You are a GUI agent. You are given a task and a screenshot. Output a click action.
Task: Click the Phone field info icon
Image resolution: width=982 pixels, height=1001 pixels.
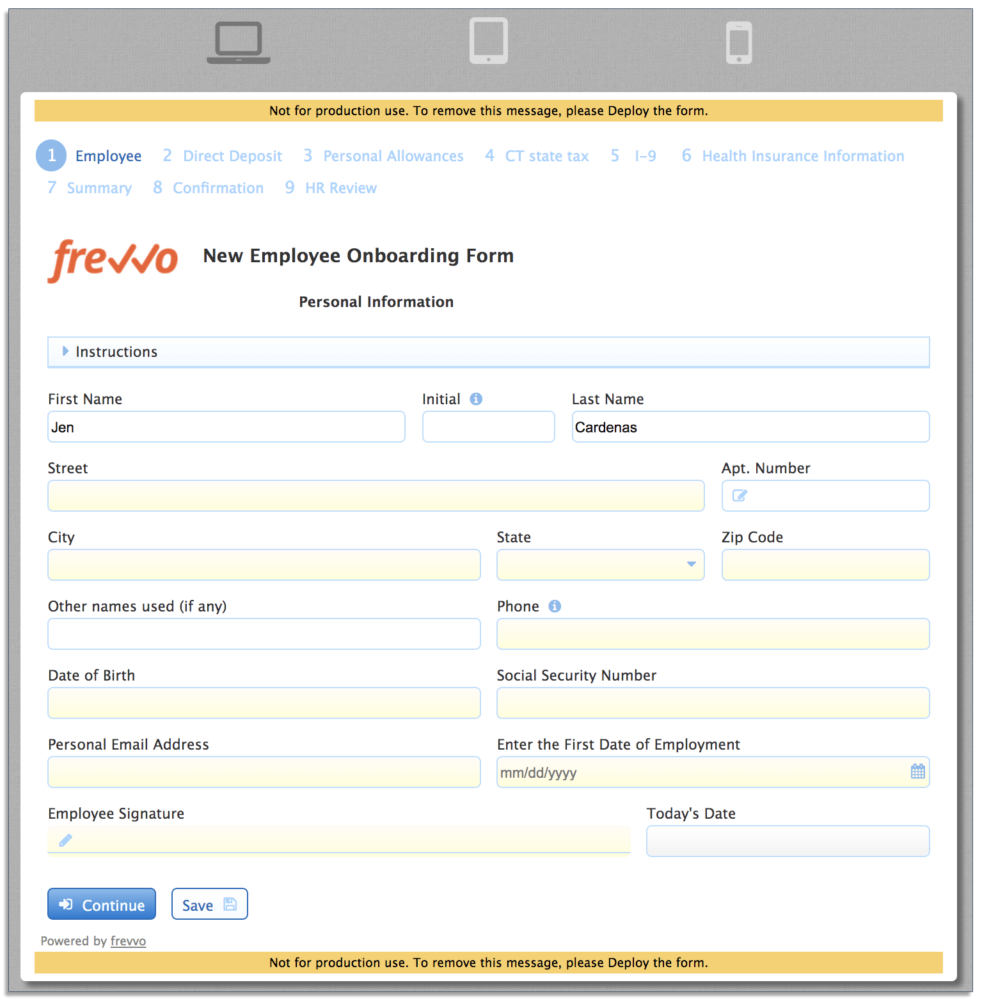click(x=555, y=606)
